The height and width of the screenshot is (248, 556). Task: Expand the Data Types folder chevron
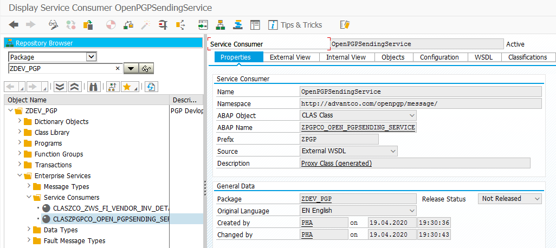[29, 230]
